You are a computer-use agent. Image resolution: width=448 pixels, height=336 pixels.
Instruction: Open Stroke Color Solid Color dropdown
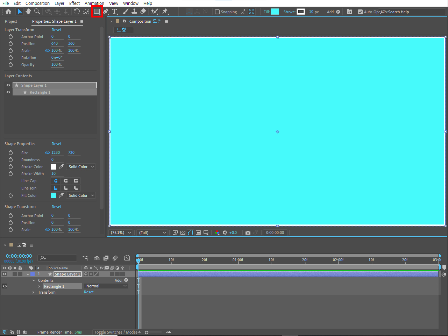pyautogui.click(x=81, y=167)
